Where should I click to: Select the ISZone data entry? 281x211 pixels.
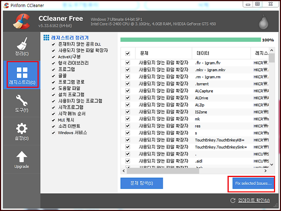pyautogui.click(x=201, y=112)
